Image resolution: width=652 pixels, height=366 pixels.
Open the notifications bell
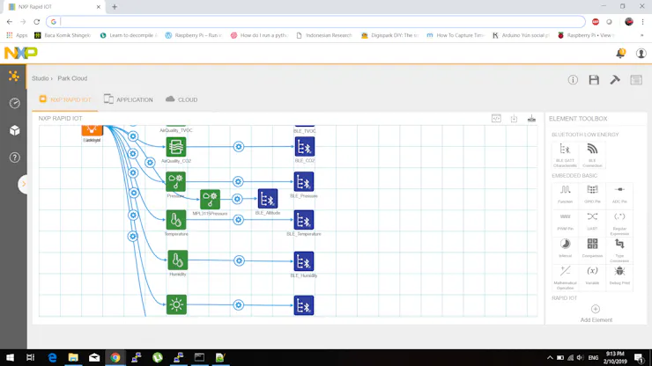(x=621, y=53)
